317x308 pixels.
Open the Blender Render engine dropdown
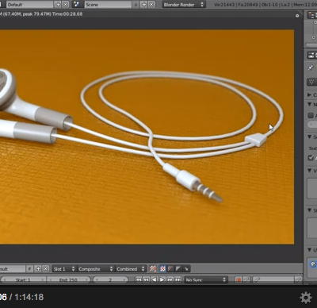pos(184,5)
